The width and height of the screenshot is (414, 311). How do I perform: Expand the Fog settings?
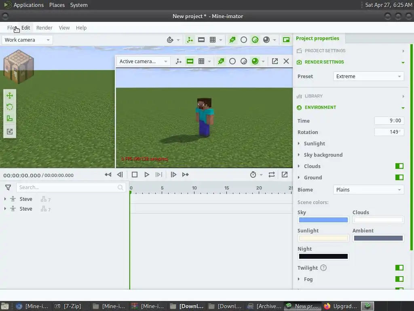tap(299, 279)
